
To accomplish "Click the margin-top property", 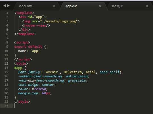I will click(x=28, y=93).
